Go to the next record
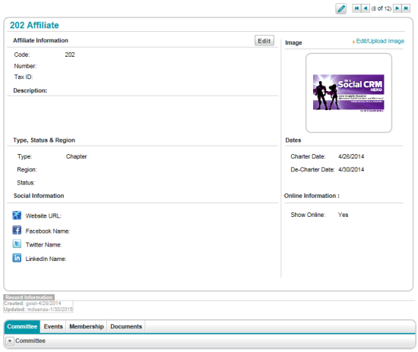 click(397, 8)
